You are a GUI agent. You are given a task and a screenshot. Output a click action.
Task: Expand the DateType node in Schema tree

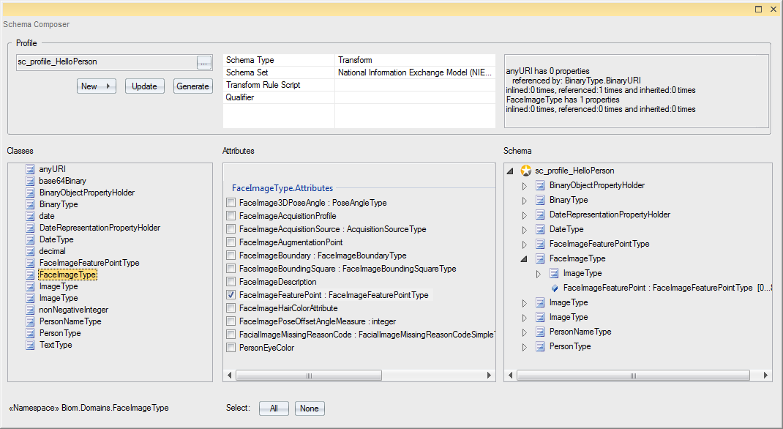pos(524,229)
